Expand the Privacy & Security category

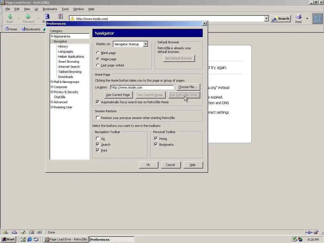pos(52,92)
